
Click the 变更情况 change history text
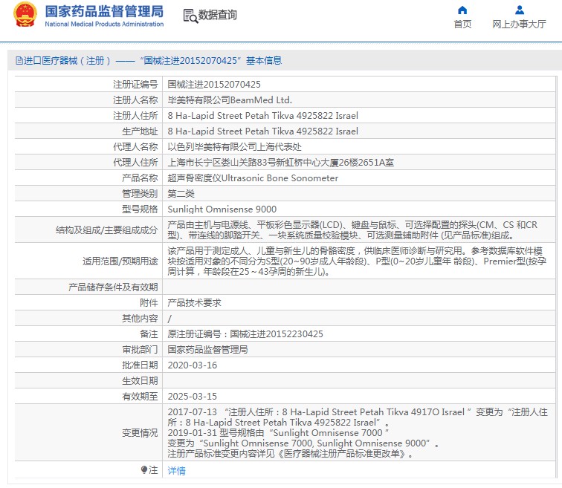click(x=358, y=433)
